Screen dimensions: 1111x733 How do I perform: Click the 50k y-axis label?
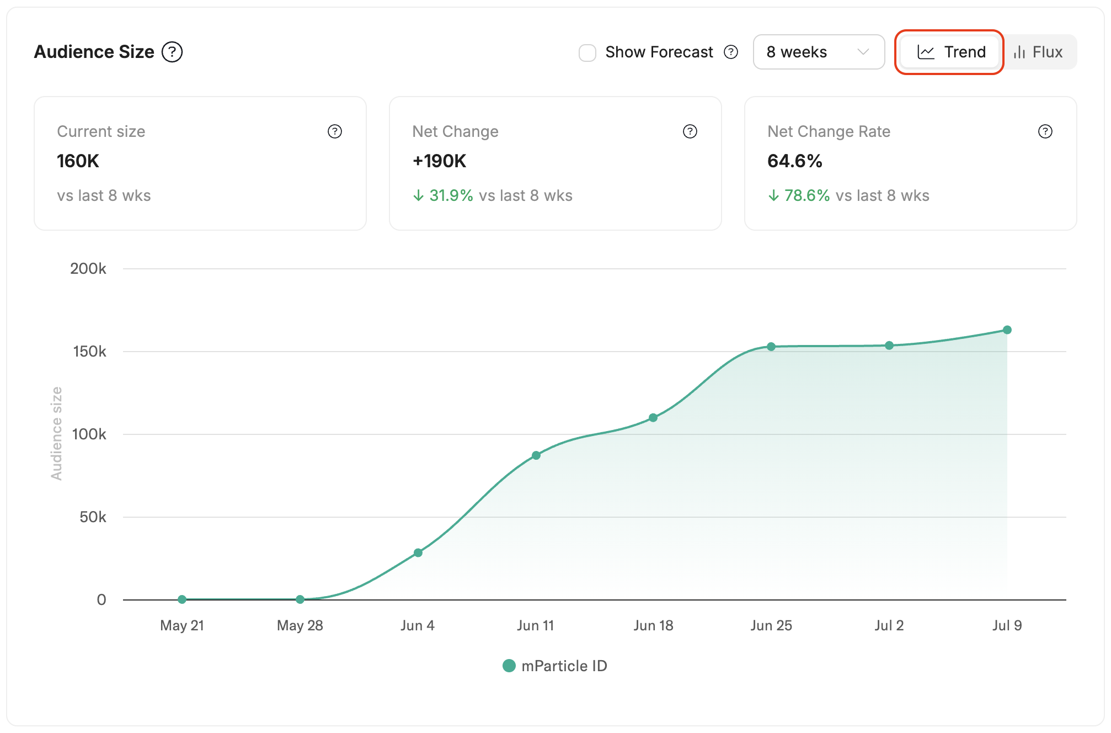93,517
